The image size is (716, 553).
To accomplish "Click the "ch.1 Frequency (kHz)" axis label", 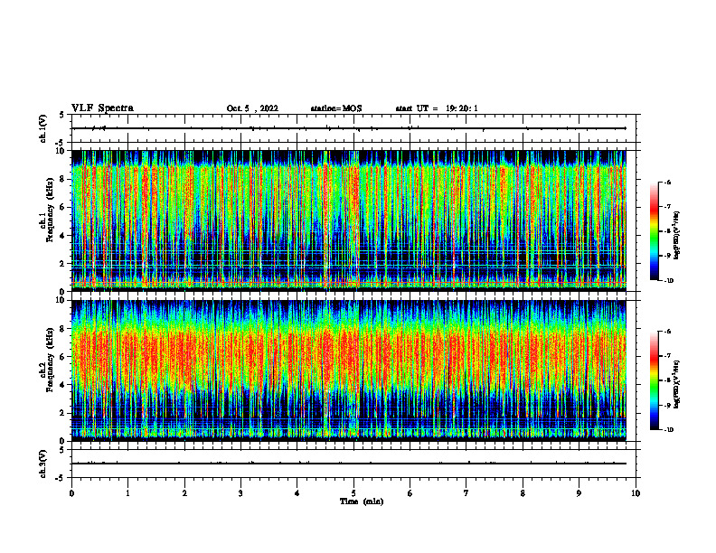I will 47,210.
